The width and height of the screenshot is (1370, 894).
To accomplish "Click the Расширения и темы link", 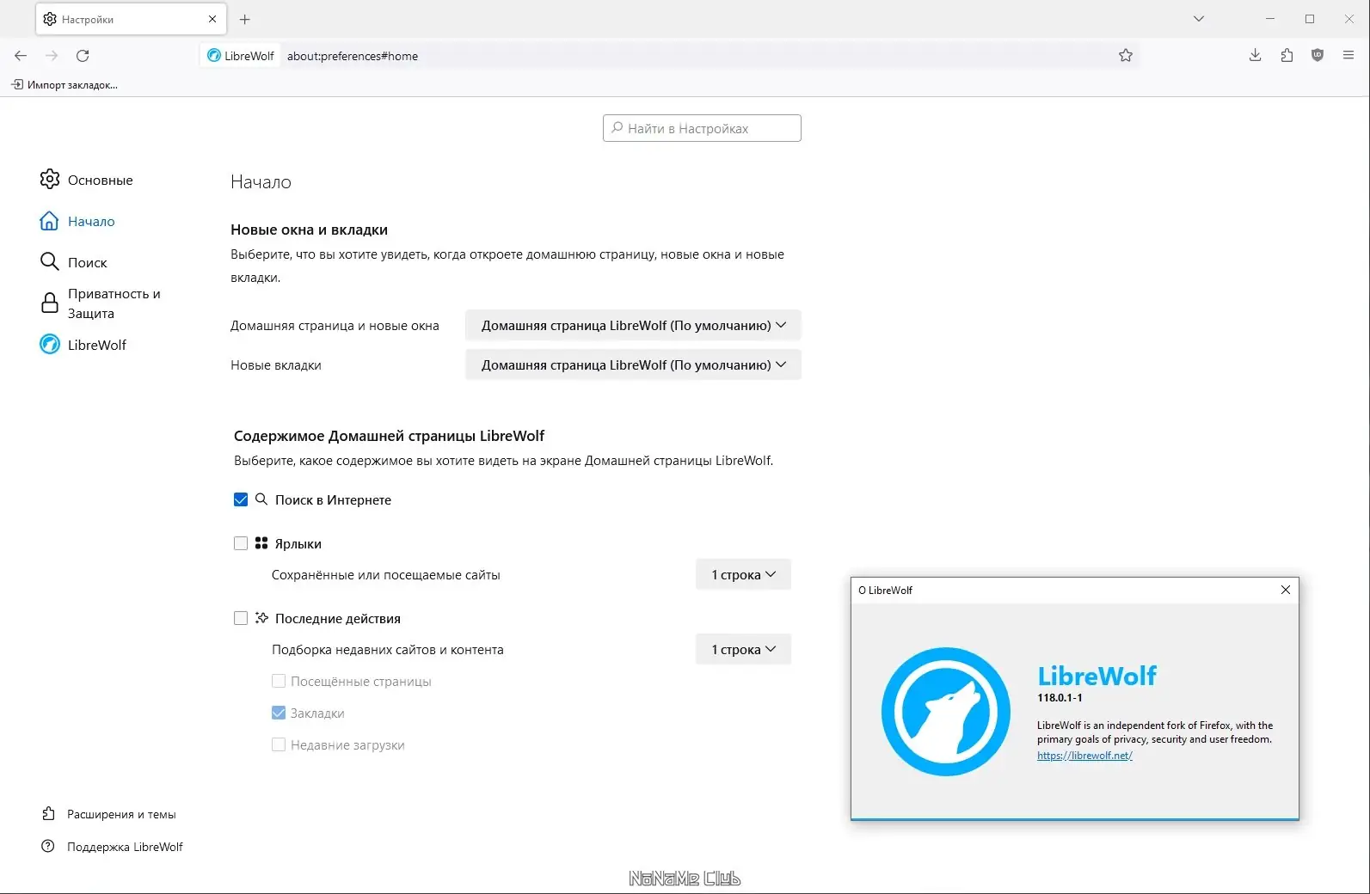I will point(109,814).
